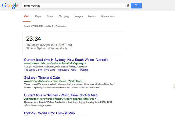Open 'Sydney - Time and Date' result

coord(42,77)
